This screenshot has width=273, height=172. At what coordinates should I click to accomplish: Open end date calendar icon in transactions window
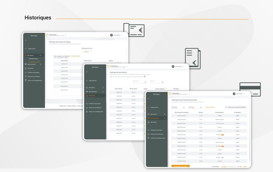pyautogui.click(x=201, y=108)
